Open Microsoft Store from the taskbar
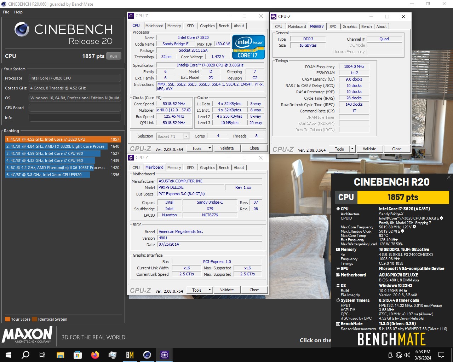This screenshot has height=362, width=453. [x=78, y=355]
